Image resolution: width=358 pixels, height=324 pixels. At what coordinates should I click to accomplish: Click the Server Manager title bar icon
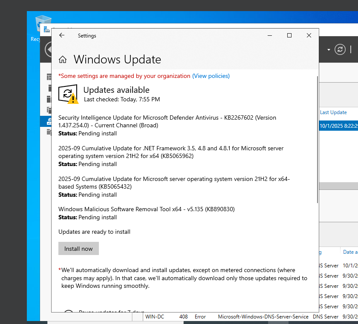coord(46,29)
